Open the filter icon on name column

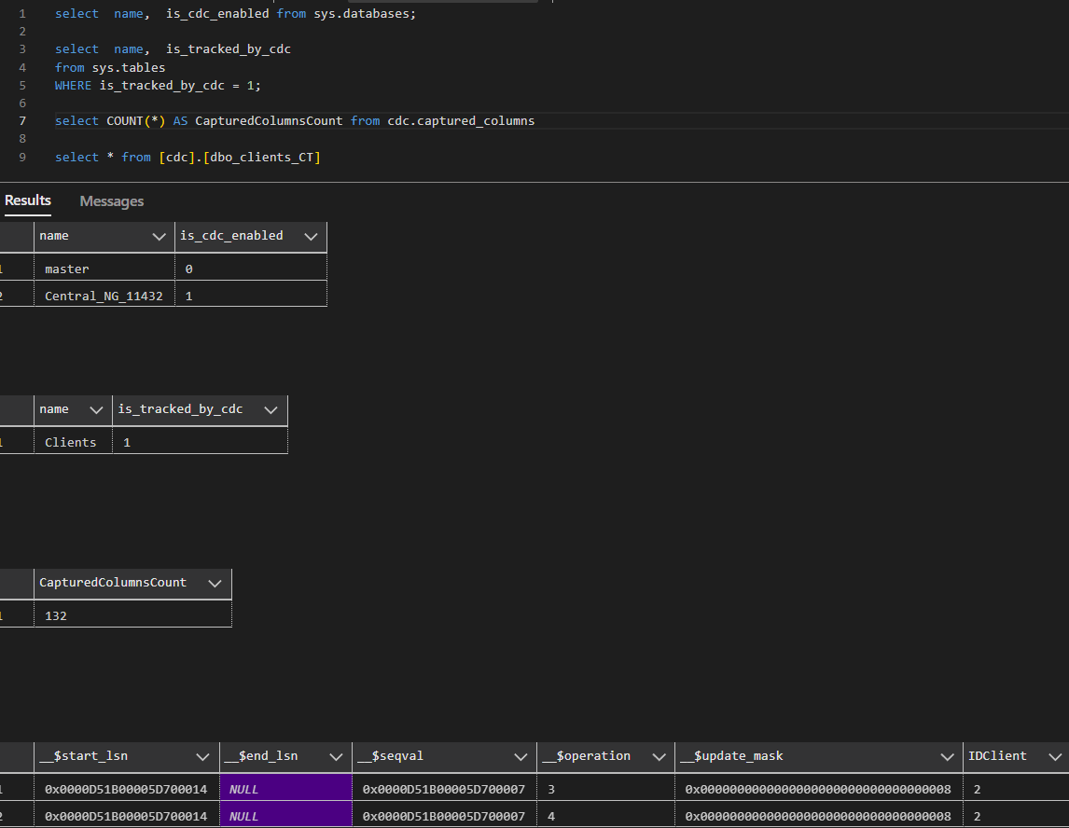(x=159, y=236)
